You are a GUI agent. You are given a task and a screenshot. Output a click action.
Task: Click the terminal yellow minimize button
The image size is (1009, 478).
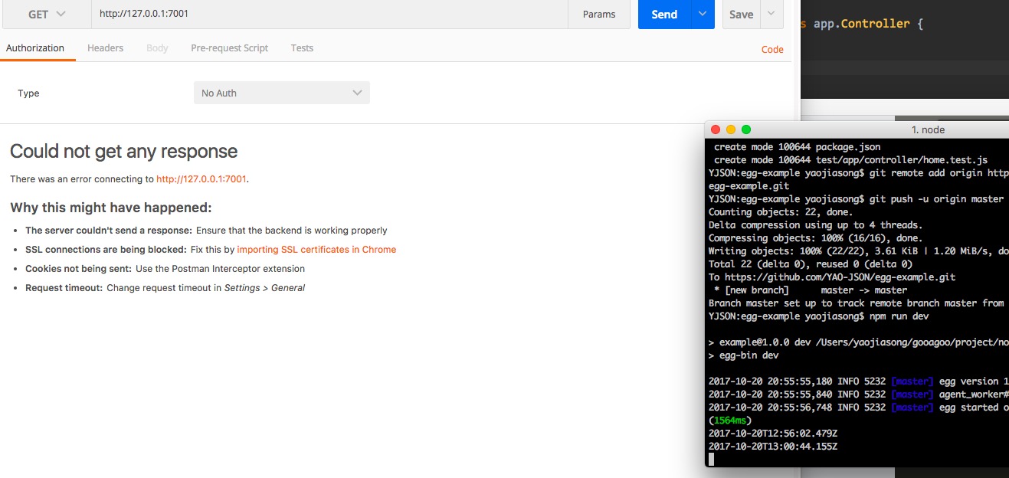pyautogui.click(x=730, y=129)
